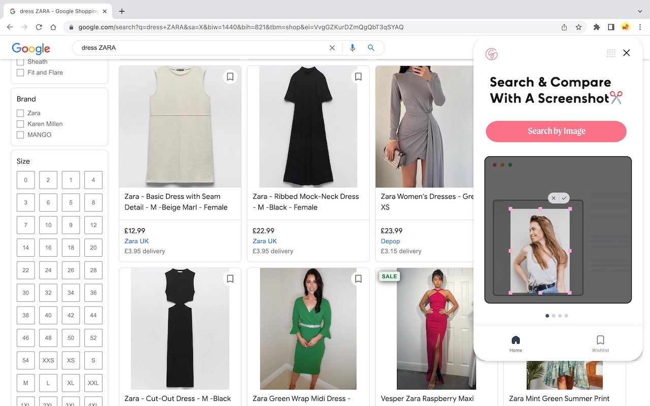650x406 pixels.
Task: Open Zara Mint Green Summer Print title
Action: 559,399
